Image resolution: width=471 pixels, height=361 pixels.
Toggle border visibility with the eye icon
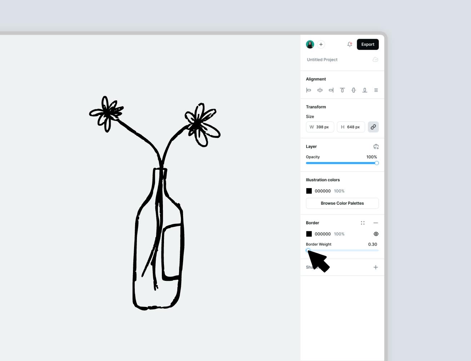coord(376,234)
